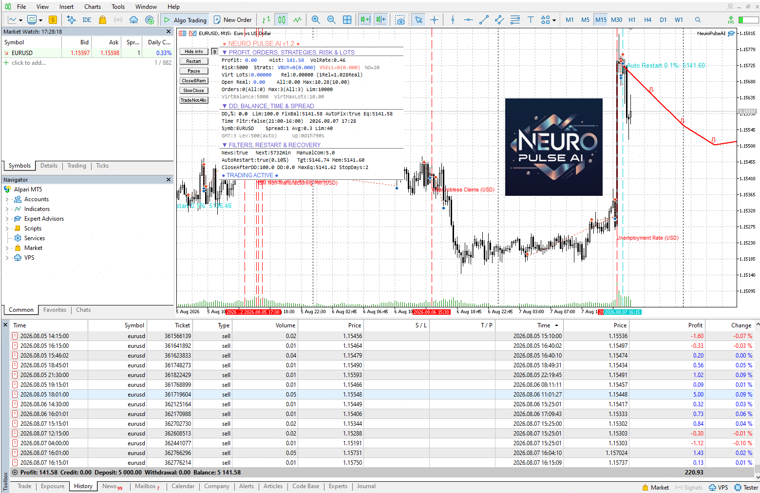The height and width of the screenshot is (493, 760).
Task: Click the LVL level indicator icon
Action: tap(731, 20)
